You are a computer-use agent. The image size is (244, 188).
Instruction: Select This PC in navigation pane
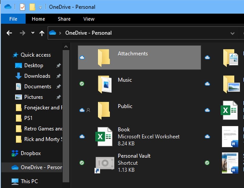click(29, 181)
